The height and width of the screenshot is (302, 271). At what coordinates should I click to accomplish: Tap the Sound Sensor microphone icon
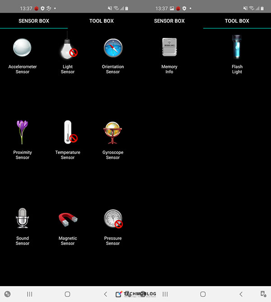[x=22, y=218]
